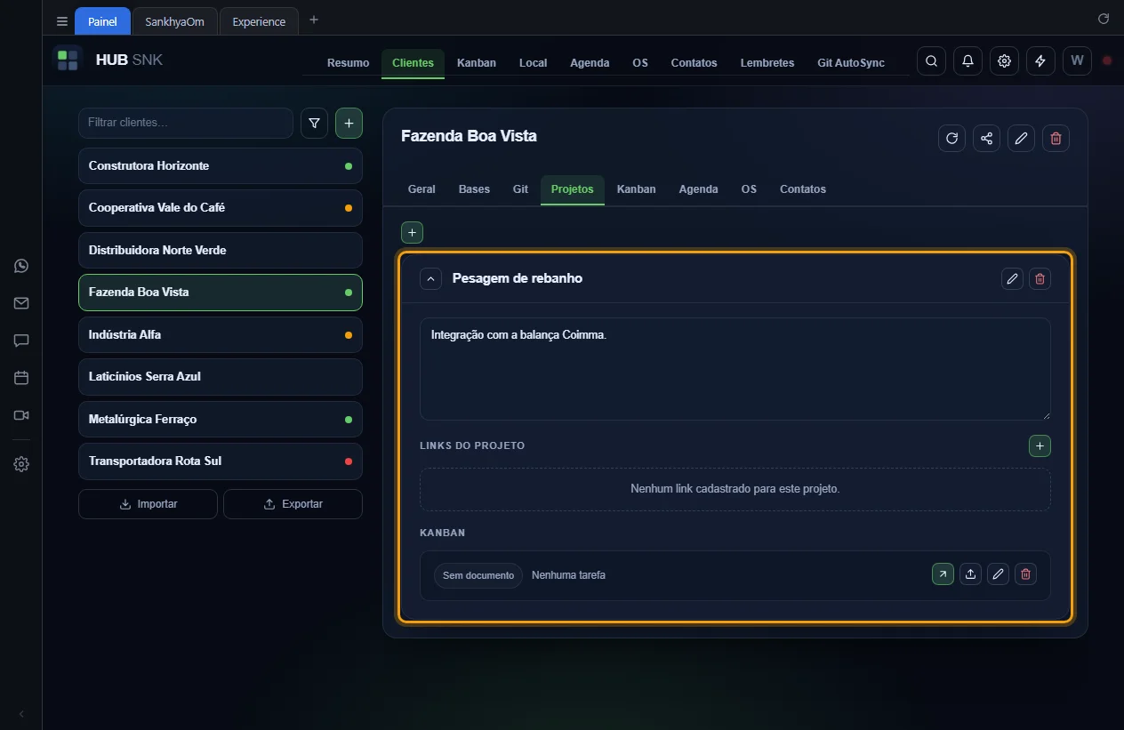The height and width of the screenshot is (730, 1124).
Task: Open a new tab with the plus after Experience
Action: pos(313,20)
